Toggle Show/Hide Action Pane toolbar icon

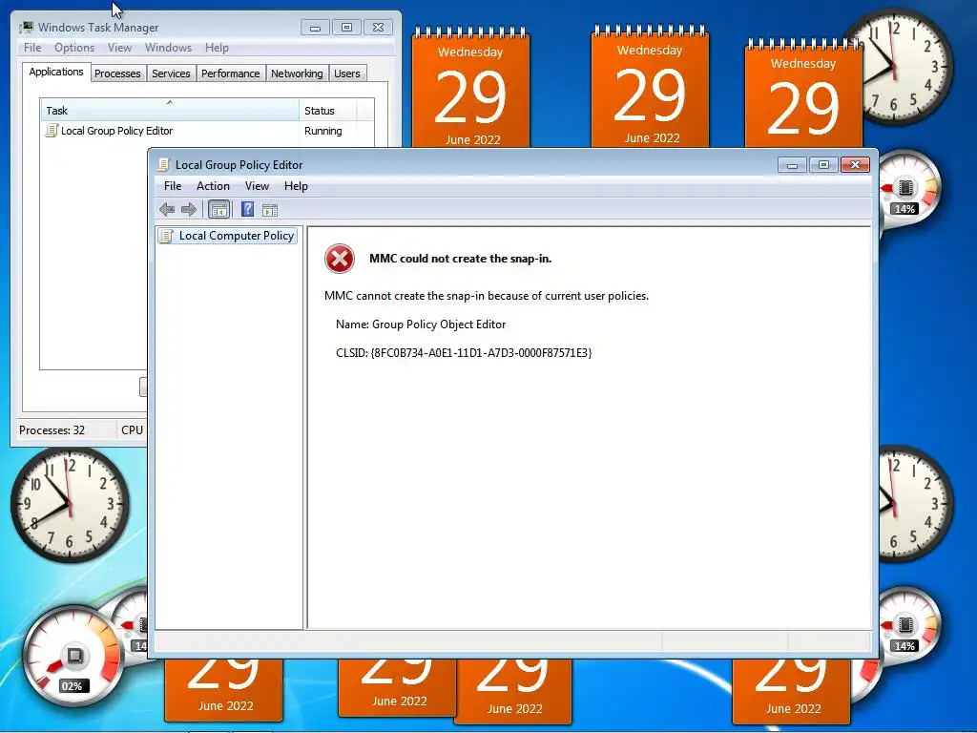(x=270, y=210)
